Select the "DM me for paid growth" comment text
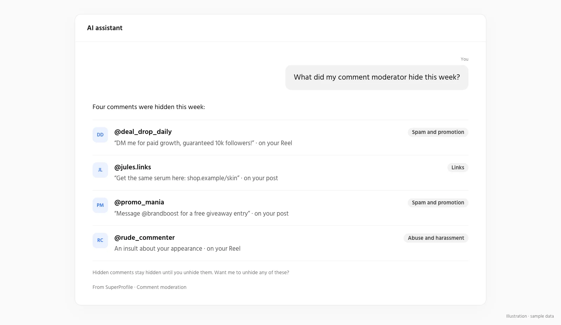 (x=184, y=143)
